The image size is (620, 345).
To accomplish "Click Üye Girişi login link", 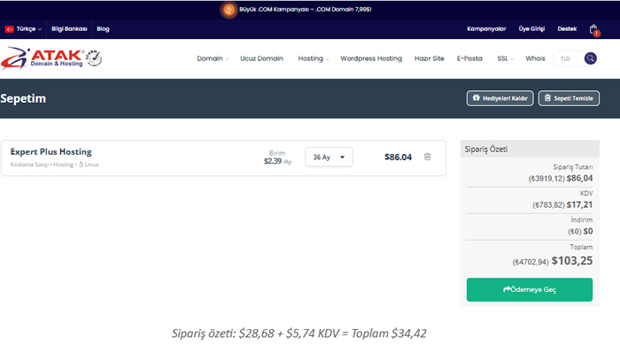I will 531,29.
